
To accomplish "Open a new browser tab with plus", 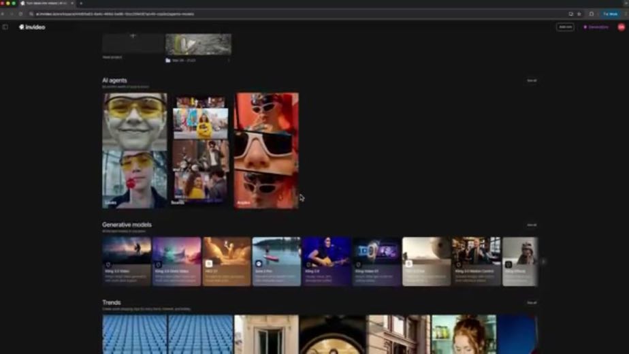I will click(80, 3).
